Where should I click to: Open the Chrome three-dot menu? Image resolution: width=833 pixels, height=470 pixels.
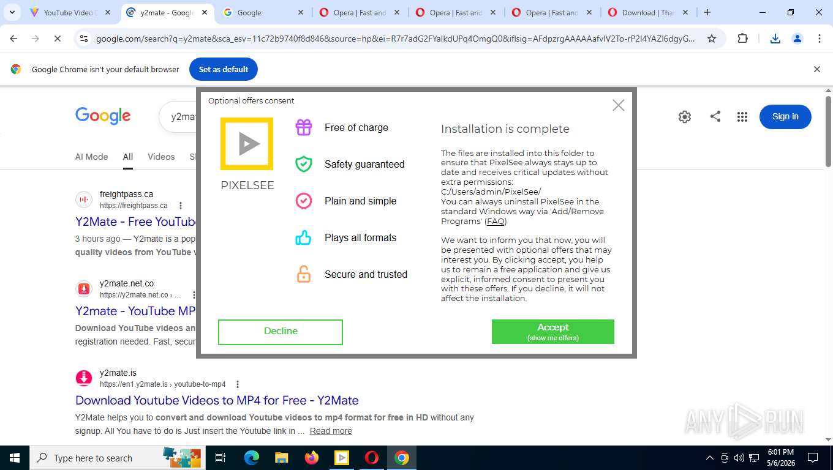click(820, 39)
